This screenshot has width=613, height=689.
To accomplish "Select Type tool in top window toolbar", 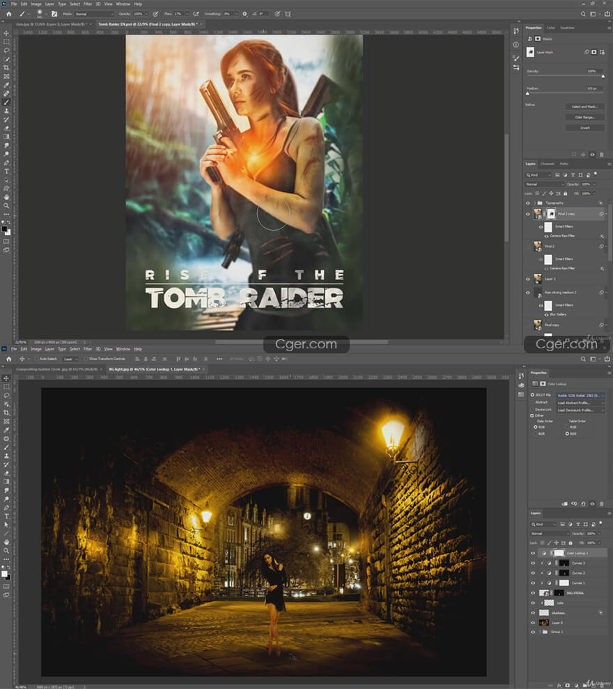I will point(6,171).
